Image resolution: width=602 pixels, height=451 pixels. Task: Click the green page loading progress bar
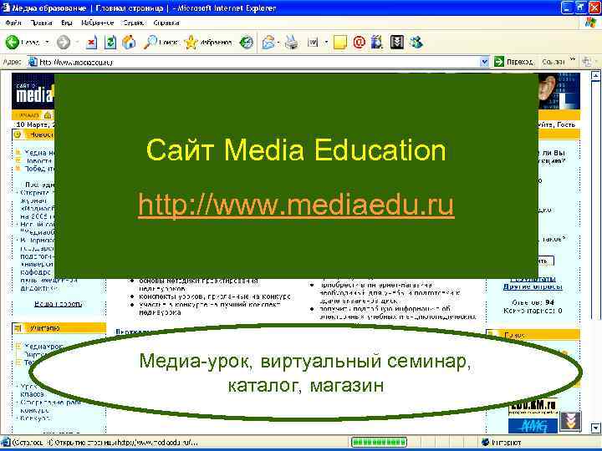click(x=379, y=442)
